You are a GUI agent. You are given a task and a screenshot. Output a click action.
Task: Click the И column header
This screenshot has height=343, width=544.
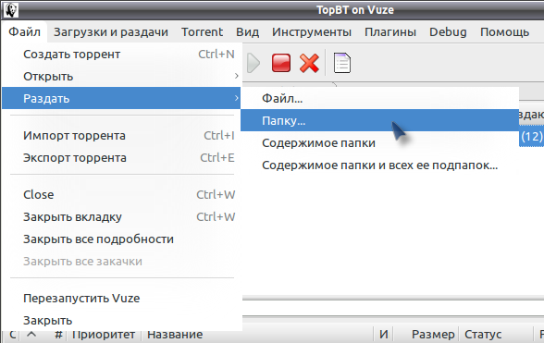(383, 335)
